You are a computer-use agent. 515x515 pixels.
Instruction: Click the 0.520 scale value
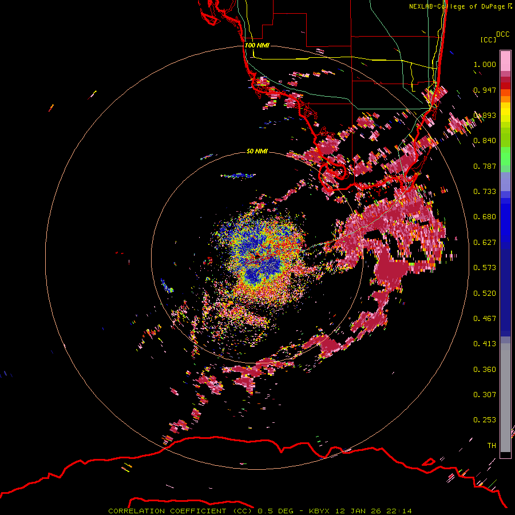(x=485, y=294)
